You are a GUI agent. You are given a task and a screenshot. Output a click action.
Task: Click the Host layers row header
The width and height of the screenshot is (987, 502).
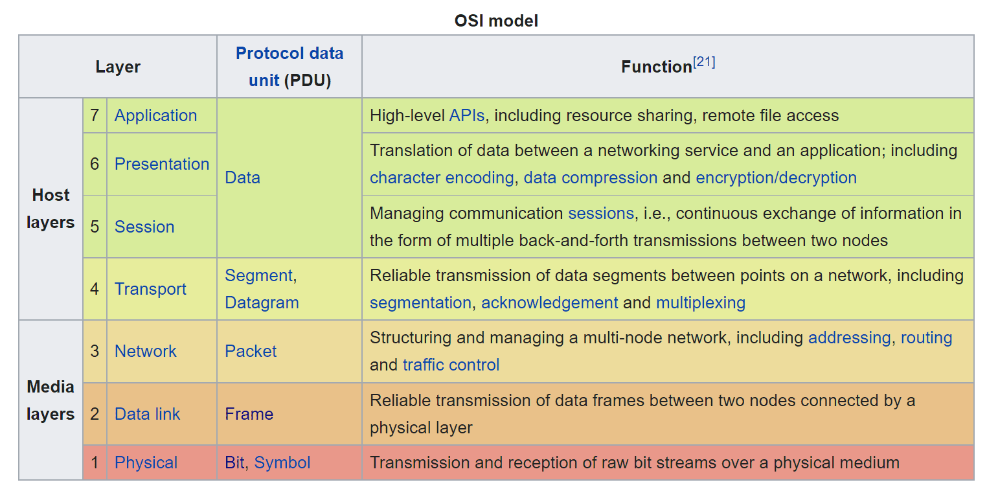click(51, 209)
